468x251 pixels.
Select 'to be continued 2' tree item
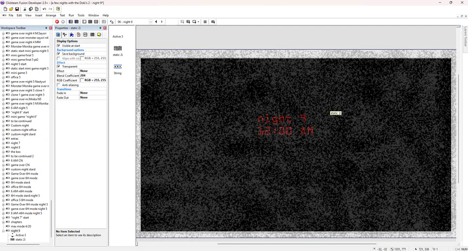pyautogui.click(x=22, y=156)
